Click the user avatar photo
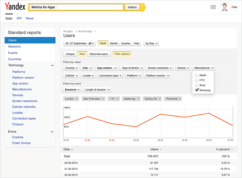The image size is (242, 178). pyautogui.click(x=225, y=7)
